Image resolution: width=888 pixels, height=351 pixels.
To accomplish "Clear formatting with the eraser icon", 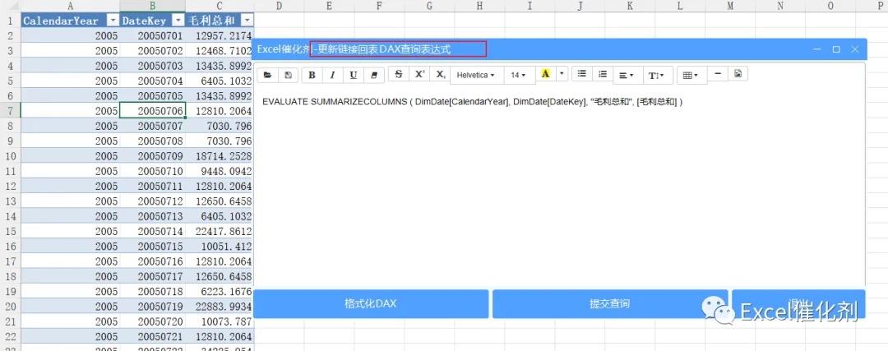I will tap(374, 75).
